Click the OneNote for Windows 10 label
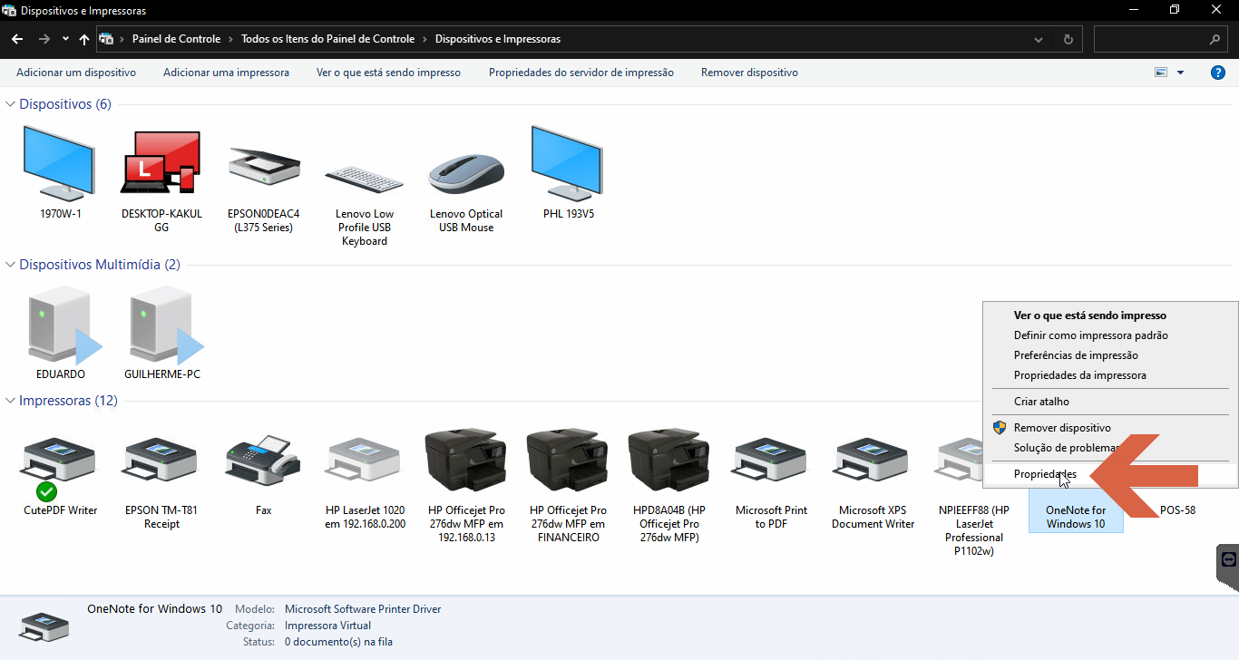The width and height of the screenshot is (1239, 660). pos(1076,517)
